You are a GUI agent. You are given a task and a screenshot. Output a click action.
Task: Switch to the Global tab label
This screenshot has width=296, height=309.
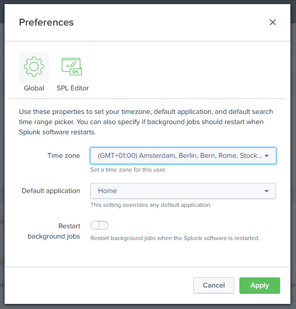click(x=34, y=88)
